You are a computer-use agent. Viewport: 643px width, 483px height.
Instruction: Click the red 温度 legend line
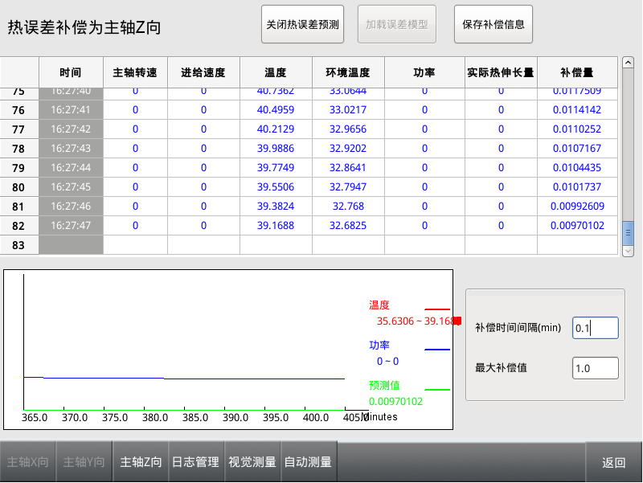[x=437, y=309]
